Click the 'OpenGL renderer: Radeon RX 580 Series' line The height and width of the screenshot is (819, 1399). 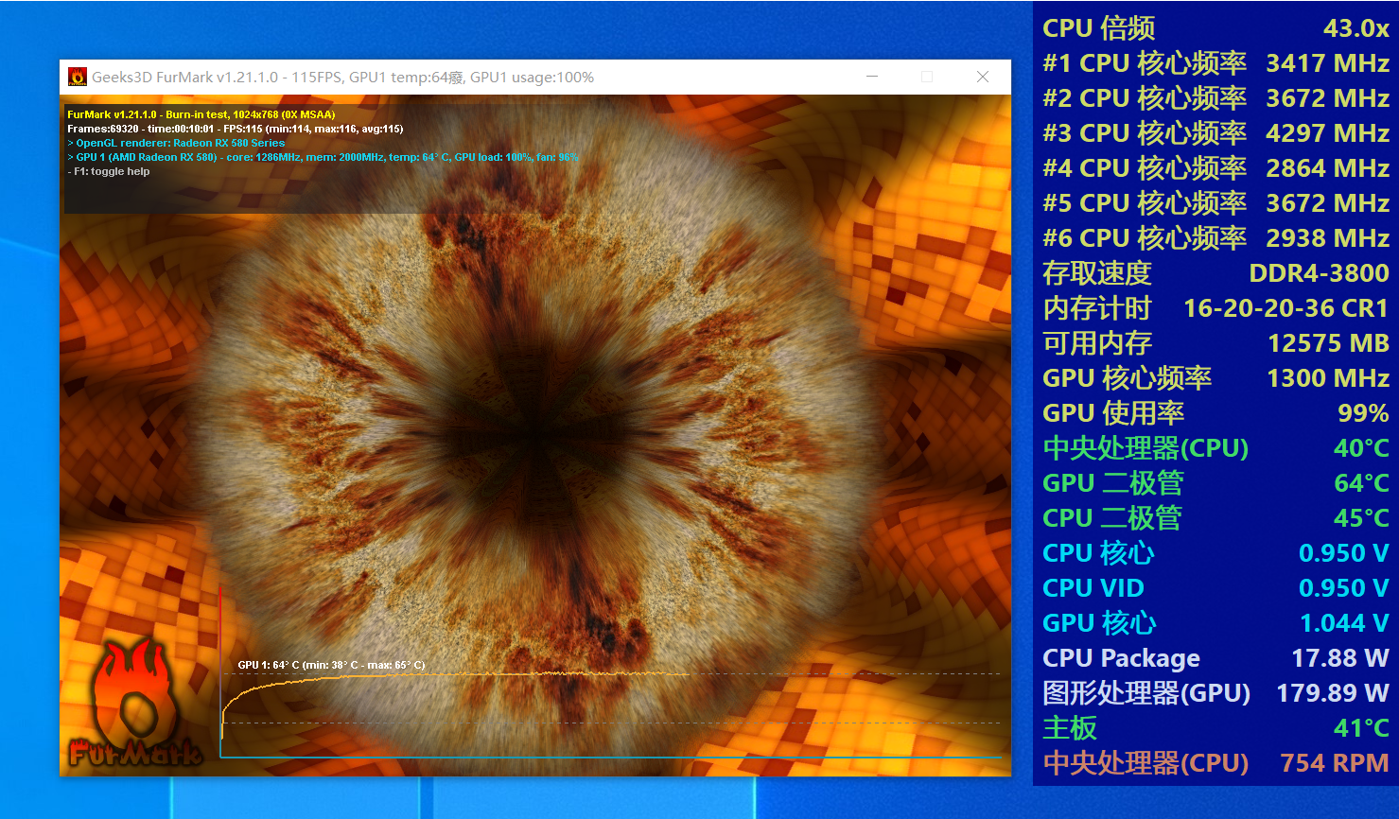click(x=176, y=143)
